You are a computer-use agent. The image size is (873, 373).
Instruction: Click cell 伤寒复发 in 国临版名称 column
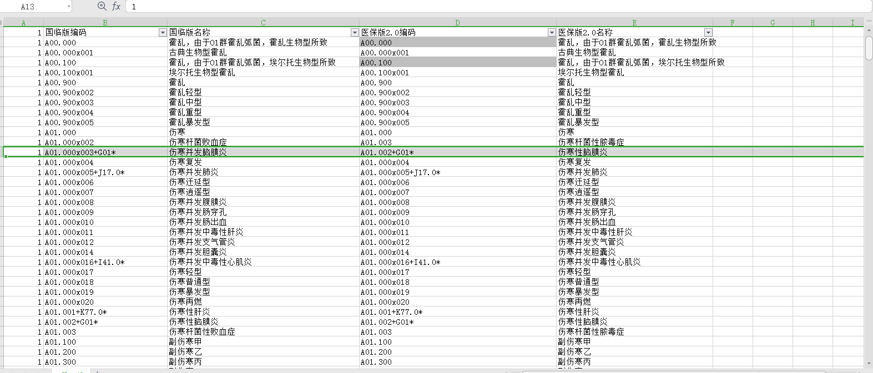tap(264, 162)
